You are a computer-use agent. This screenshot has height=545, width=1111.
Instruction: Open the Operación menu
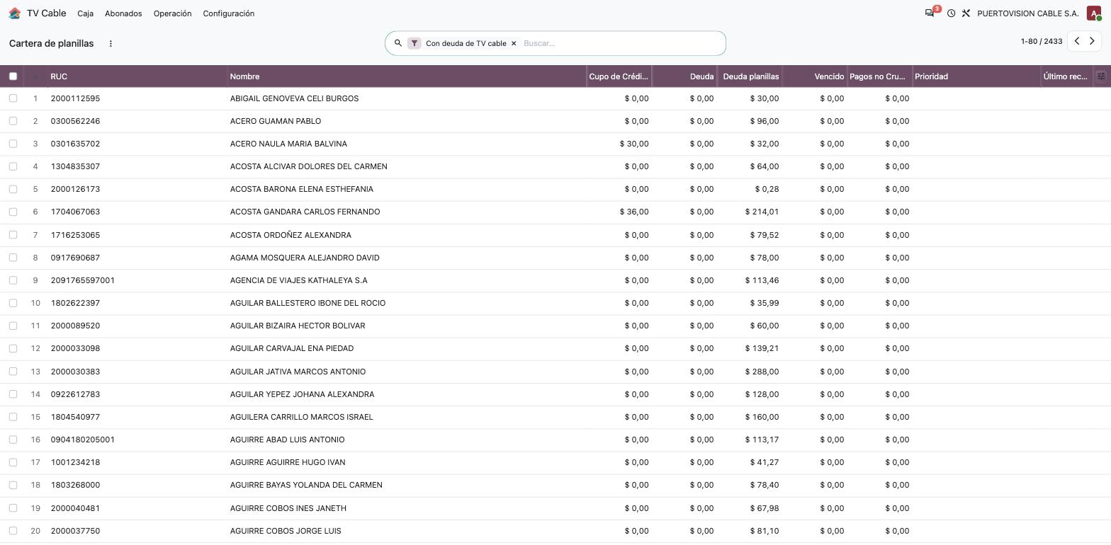pos(172,13)
